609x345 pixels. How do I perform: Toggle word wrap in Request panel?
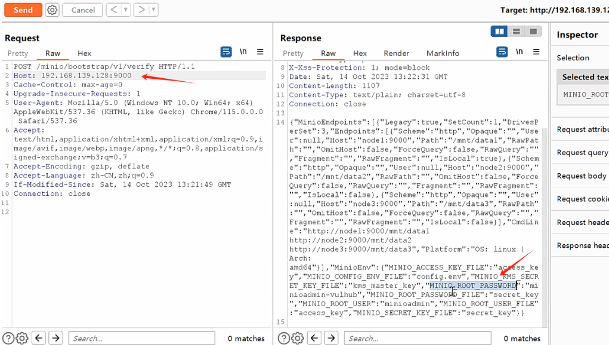[x=226, y=52]
